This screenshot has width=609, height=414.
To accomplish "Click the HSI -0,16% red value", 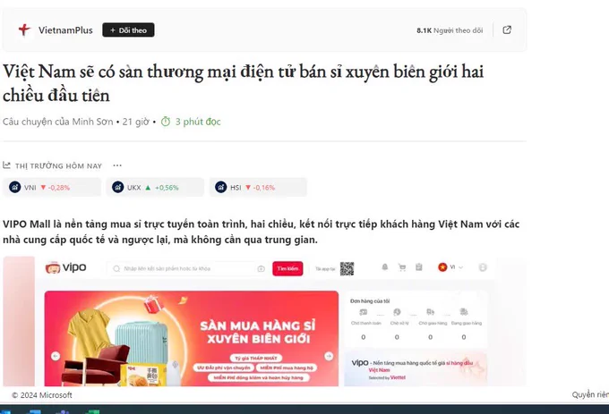I will pyautogui.click(x=263, y=188).
